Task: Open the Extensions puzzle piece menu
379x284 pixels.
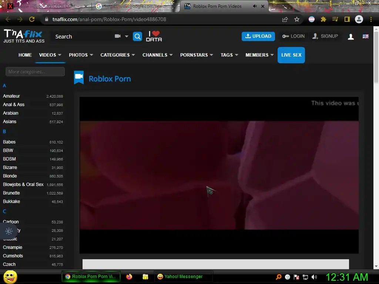Action: tap(323, 19)
